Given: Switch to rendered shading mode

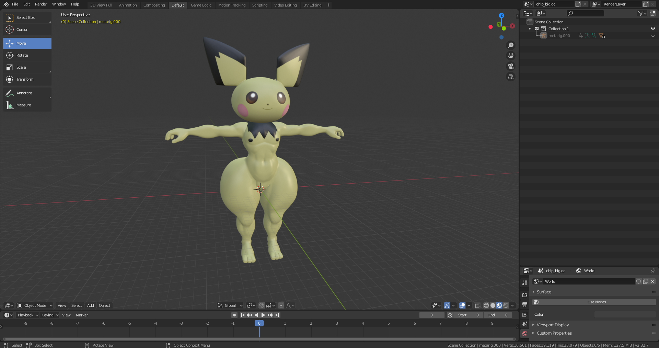Looking at the screenshot, I should (506, 305).
